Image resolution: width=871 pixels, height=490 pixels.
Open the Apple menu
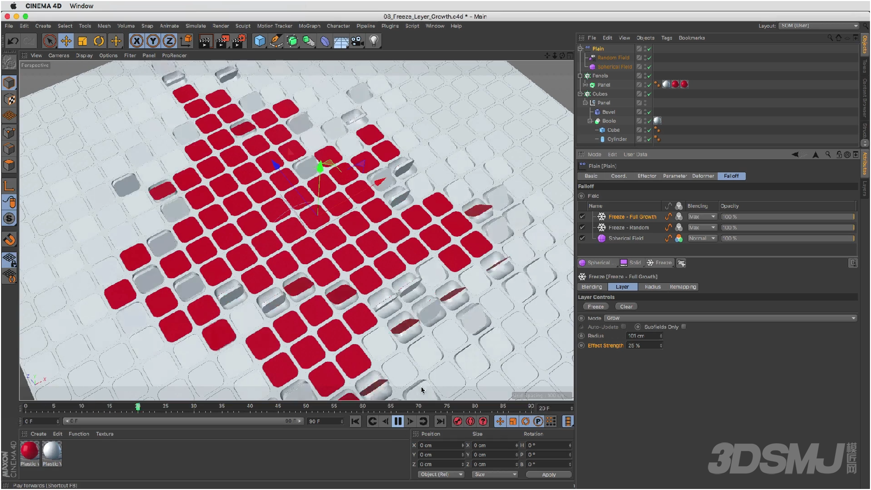coord(14,6)
